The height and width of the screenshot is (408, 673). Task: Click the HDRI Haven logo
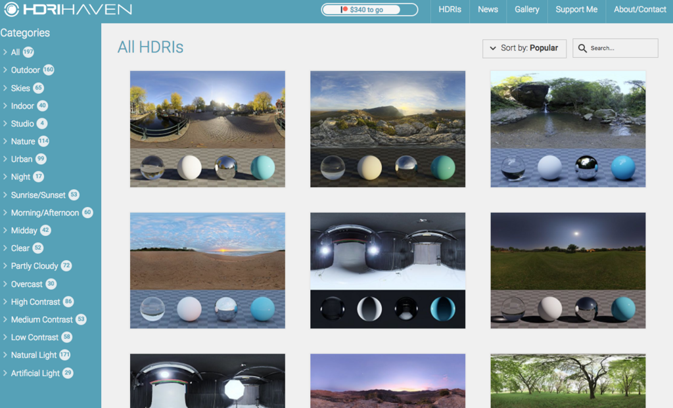[68, 9]
